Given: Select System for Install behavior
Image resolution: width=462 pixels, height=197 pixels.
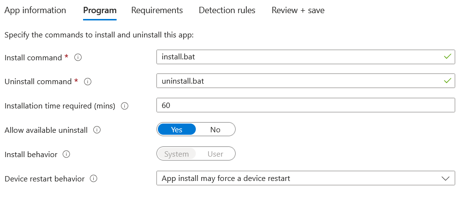Looking at the screenshot, I should [x=176, y=154].
